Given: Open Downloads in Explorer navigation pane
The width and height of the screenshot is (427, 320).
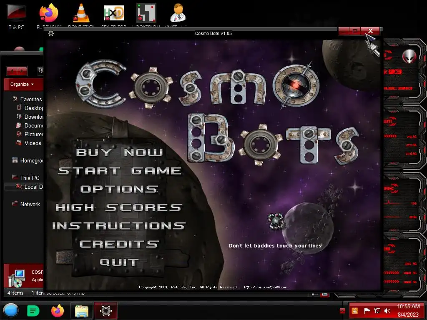Looking at the screenshot, I should (x=30, y=117).
